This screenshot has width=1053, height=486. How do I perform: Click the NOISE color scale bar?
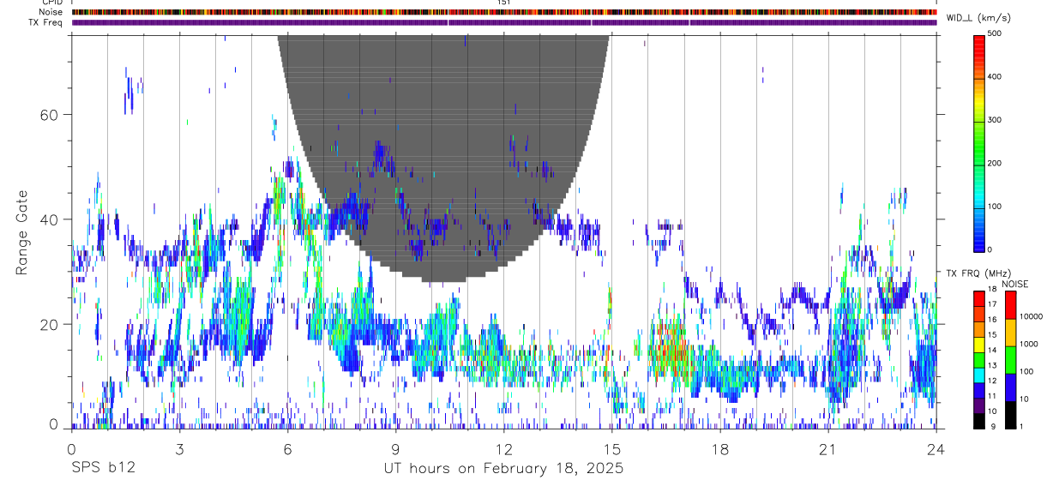(1012, 358)
